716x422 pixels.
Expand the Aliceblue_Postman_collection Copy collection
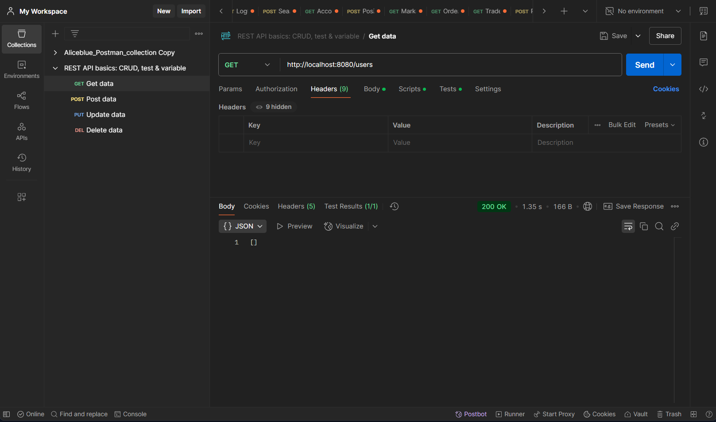[55, 53]
